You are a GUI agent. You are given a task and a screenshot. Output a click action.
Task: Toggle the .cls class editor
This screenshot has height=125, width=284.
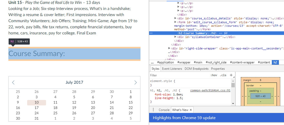point(223,75)
